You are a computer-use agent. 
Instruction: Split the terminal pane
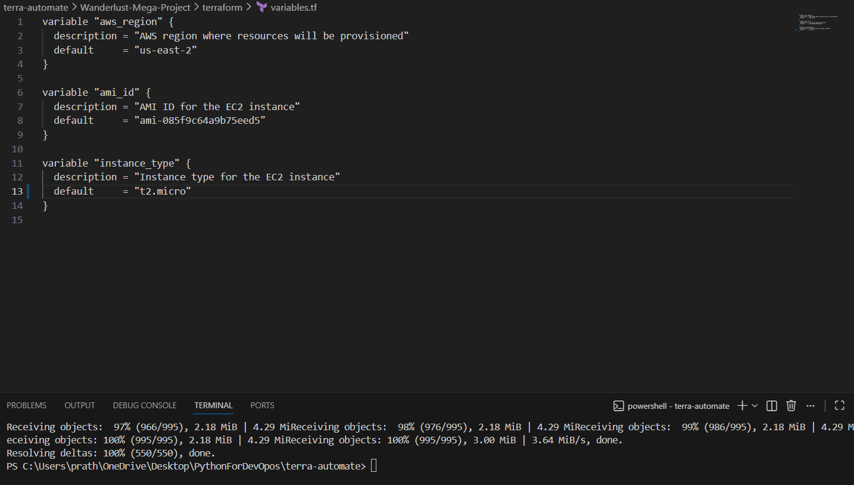pos(771,406)
